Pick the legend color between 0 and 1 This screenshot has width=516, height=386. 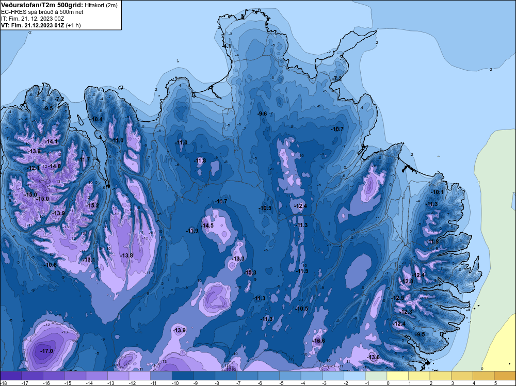[x=397, y=376]
